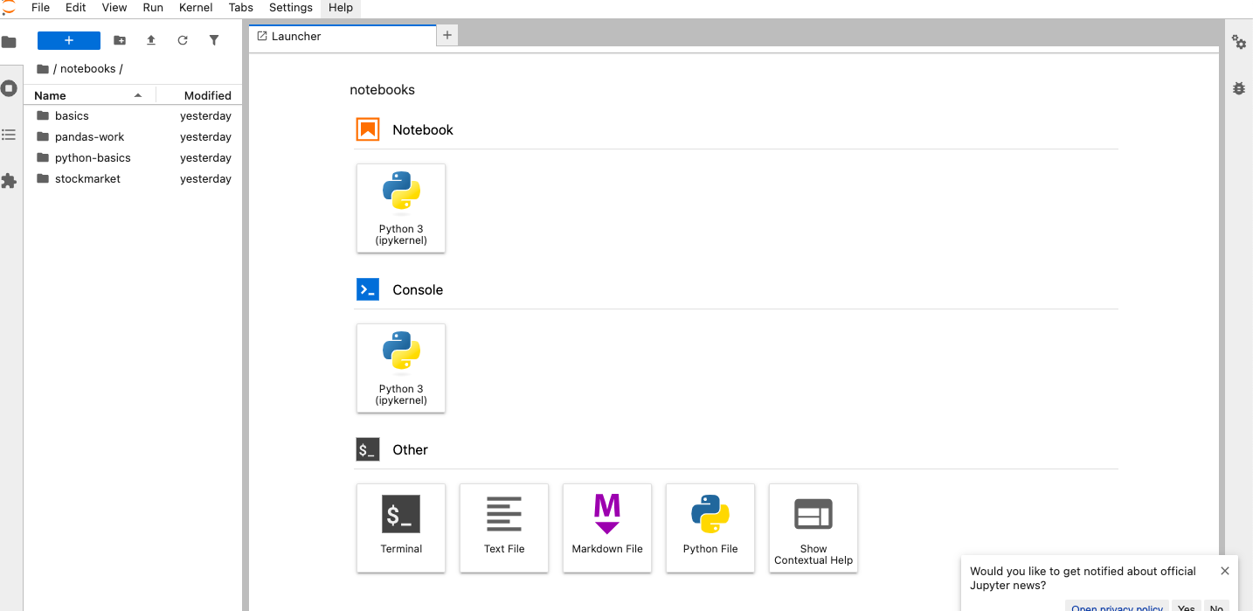This screenshot has width=1253, height=611.
Task: Open the Extension Manager puzzle icon
Action: (x=9, y=181)
